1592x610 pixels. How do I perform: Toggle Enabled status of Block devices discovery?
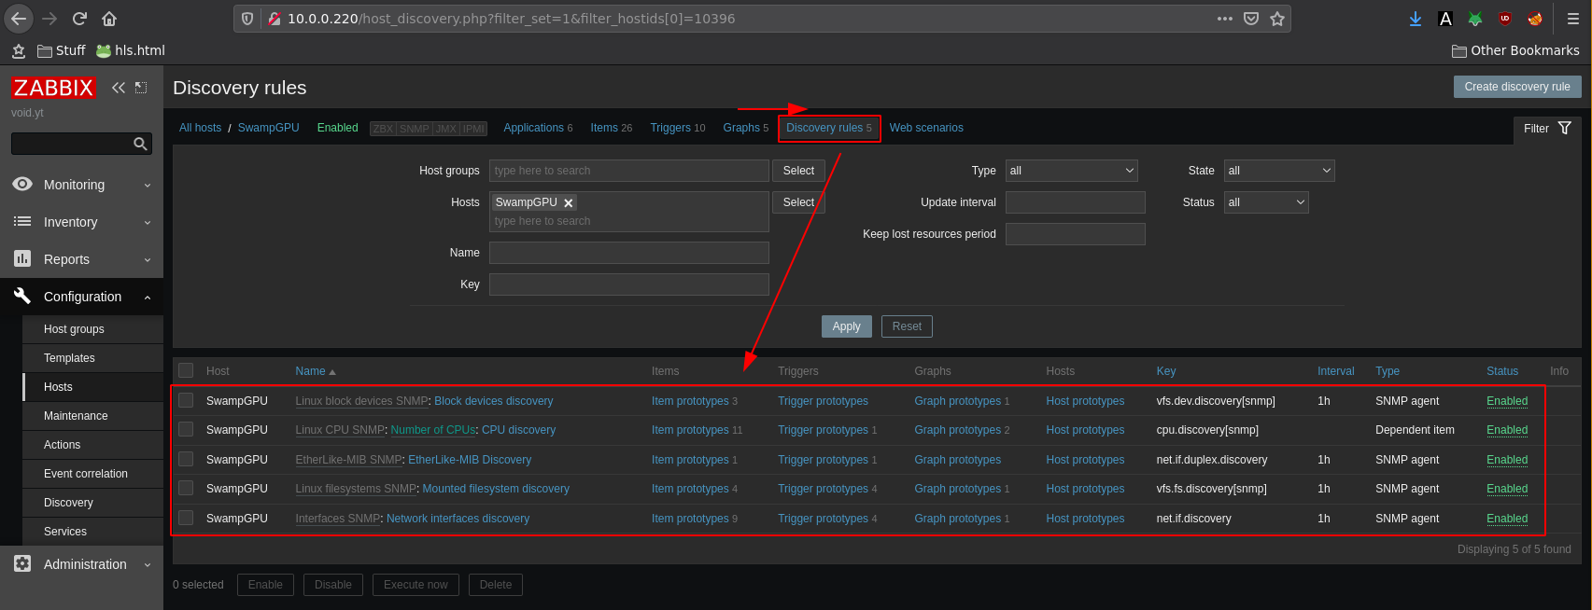pyautogui.click(x=1507, y=401)
